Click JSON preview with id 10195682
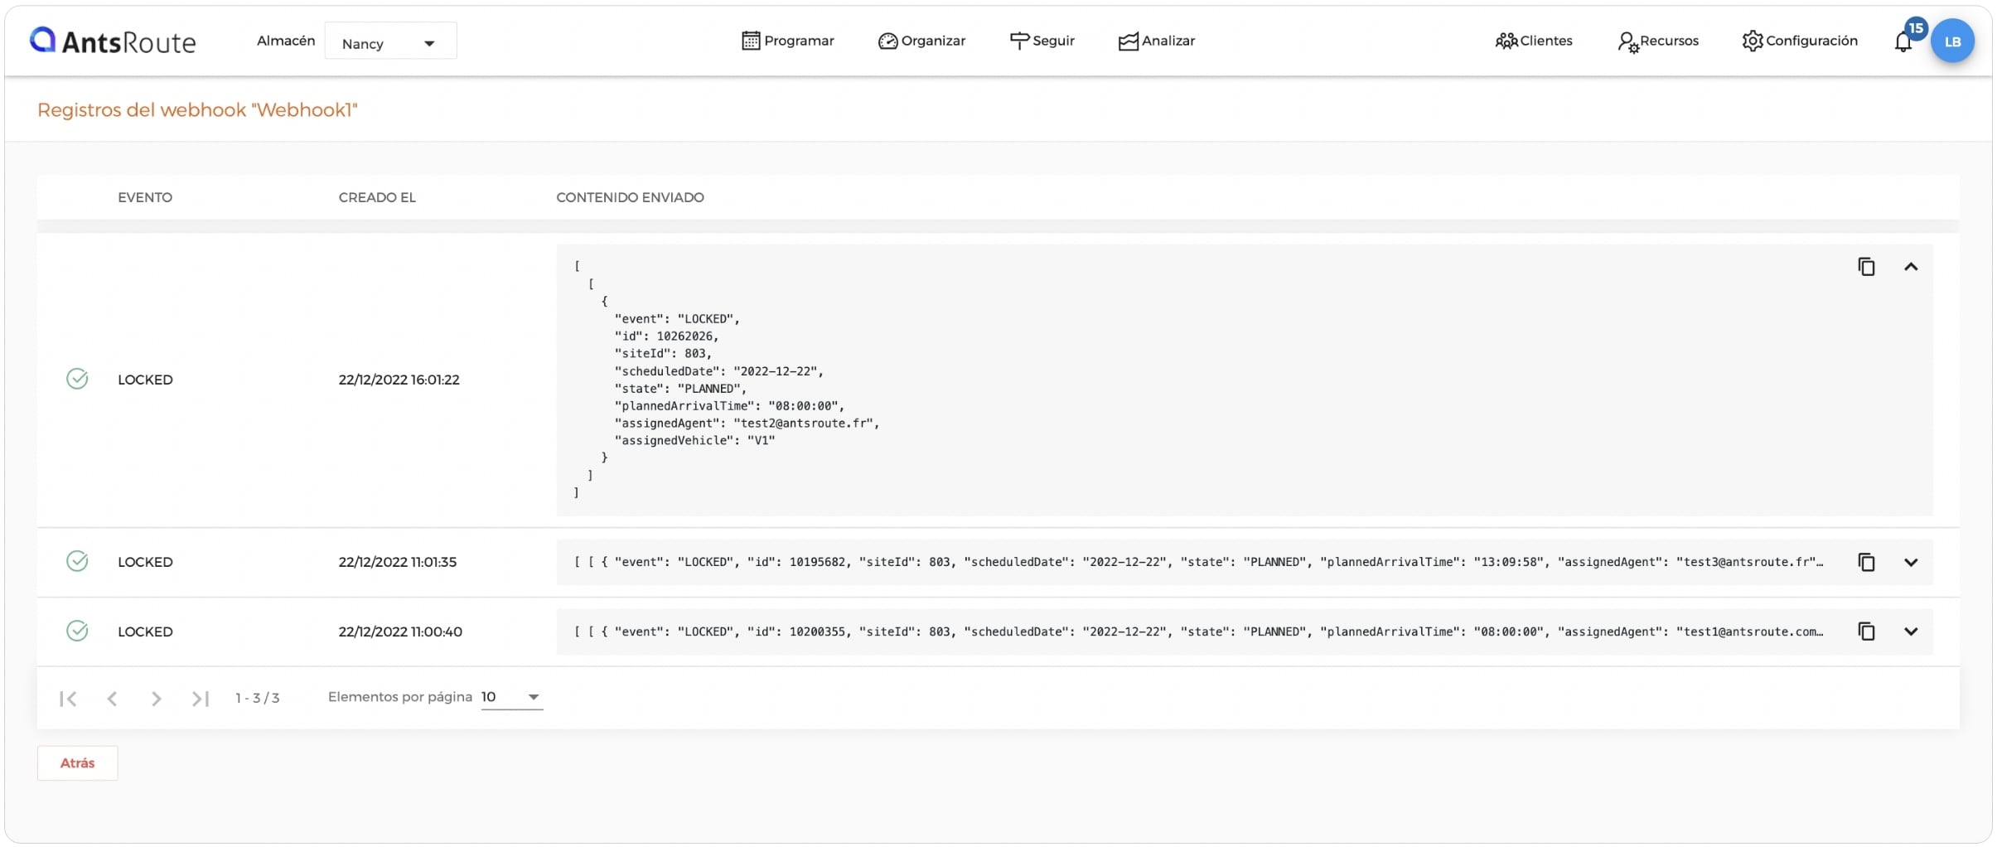This screenshot has width=1997, height=847. (1198, 562)
